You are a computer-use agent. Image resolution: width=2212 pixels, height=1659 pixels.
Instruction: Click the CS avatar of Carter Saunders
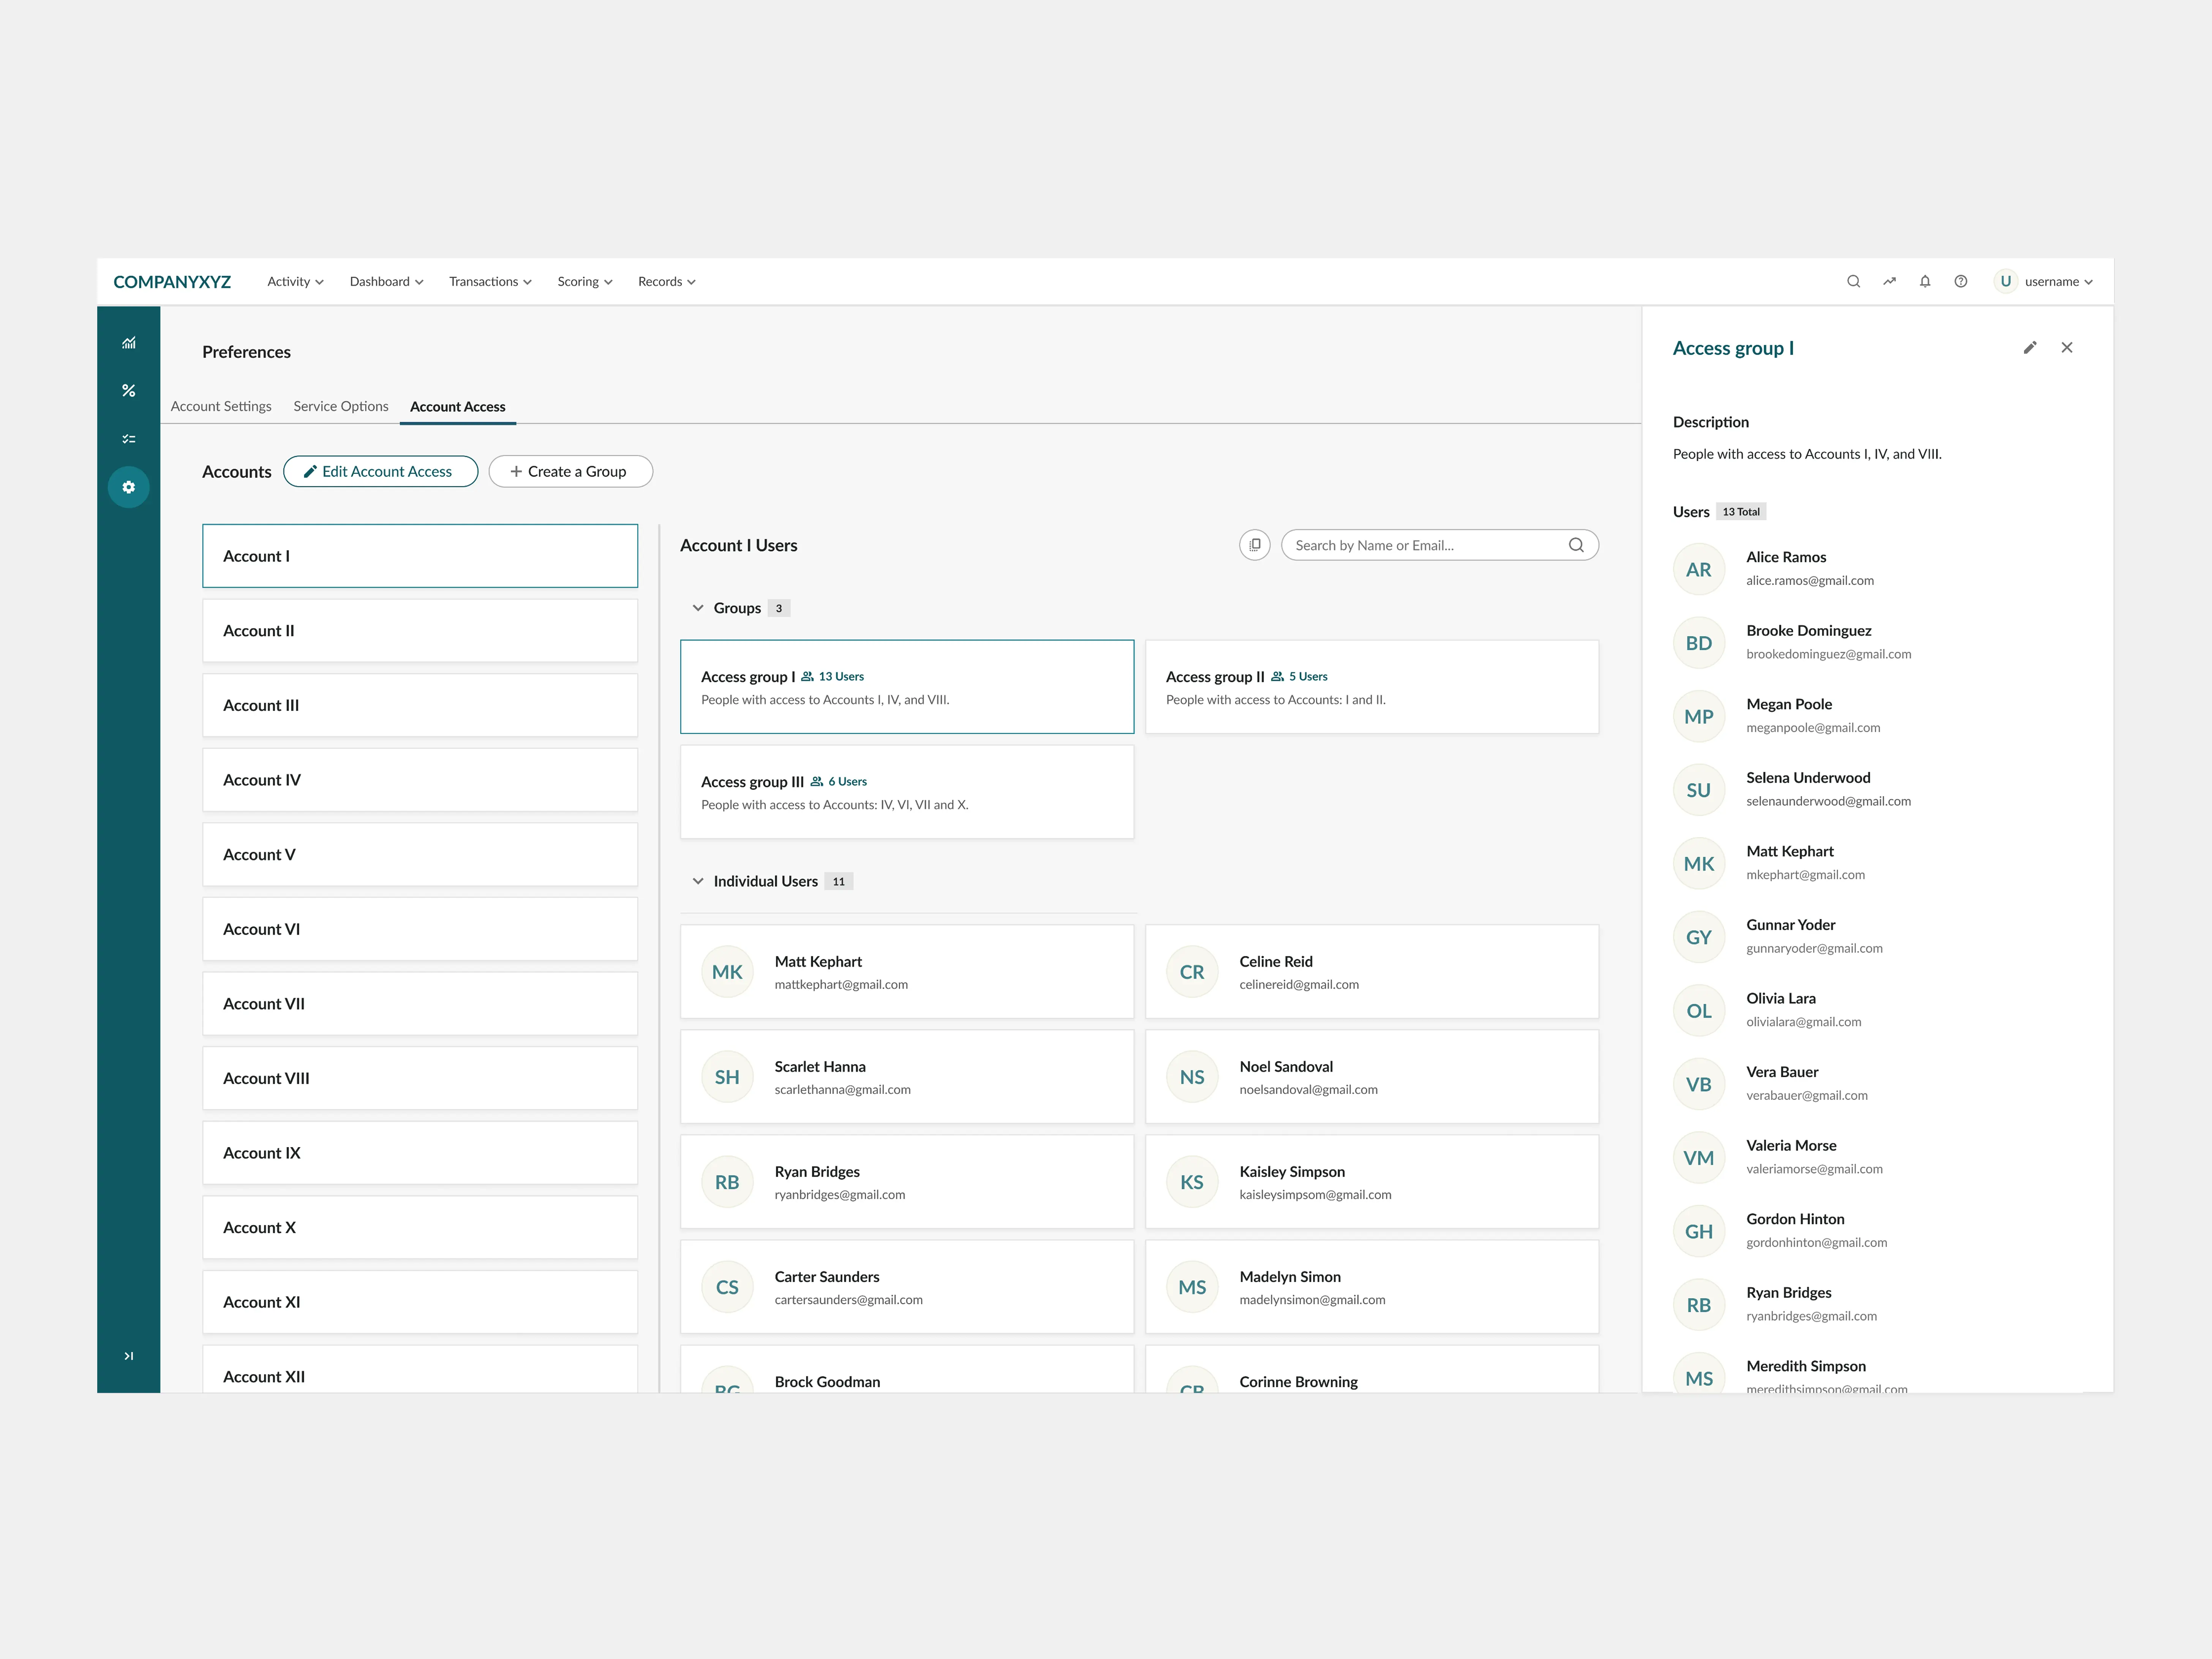coord(727,1287)
